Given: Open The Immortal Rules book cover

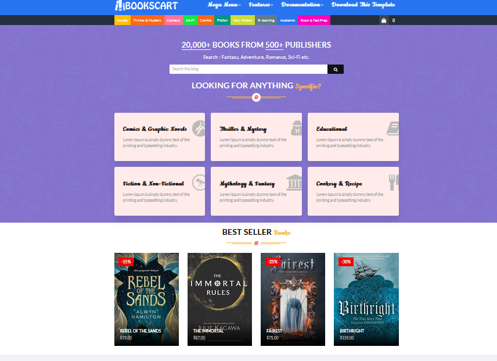Looking at the screenshot, I should pos(219,299).
